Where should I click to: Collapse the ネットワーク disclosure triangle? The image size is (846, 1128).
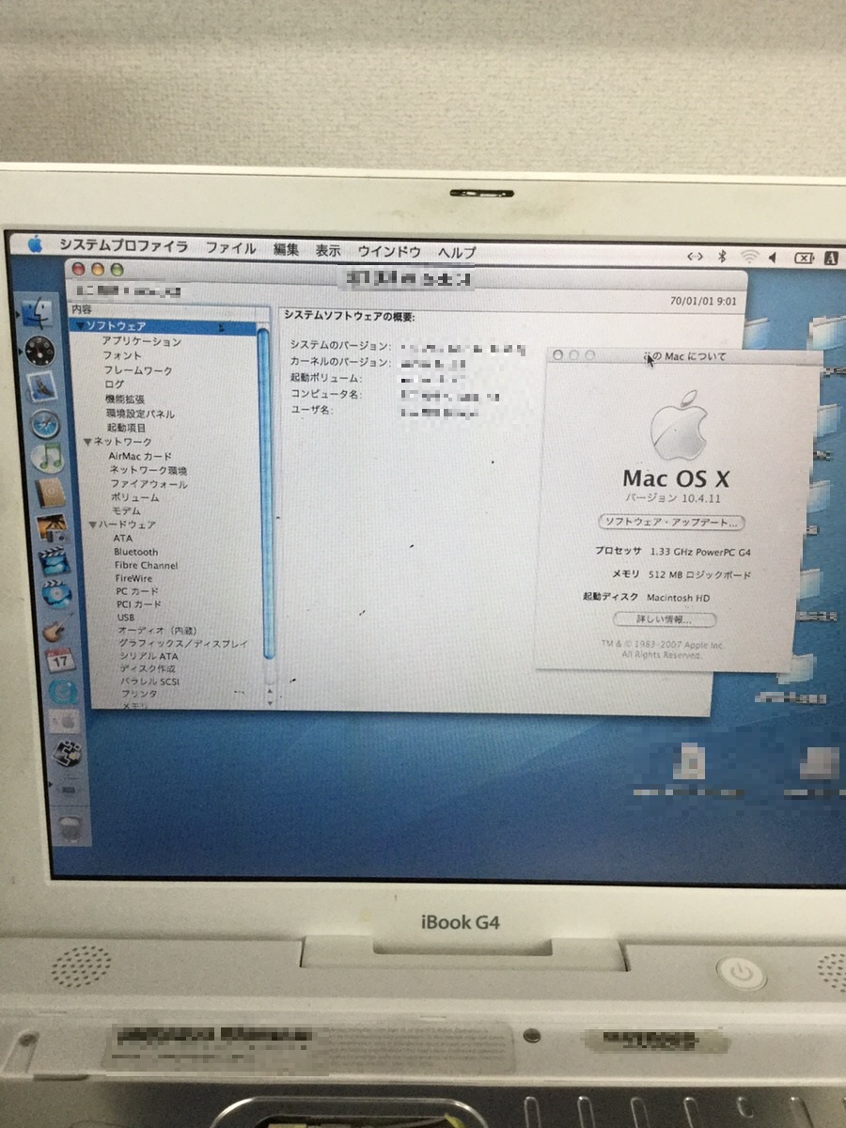point(87,442)
